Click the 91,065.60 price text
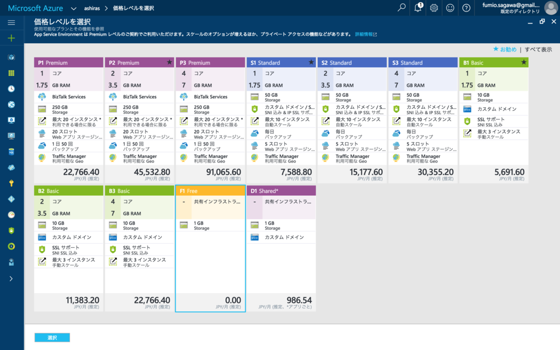Screen dimensions: 560x350 pos(224,172)
